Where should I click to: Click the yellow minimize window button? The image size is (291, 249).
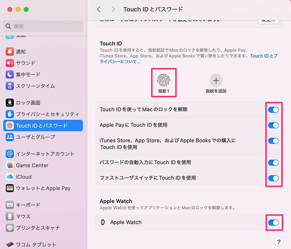(18, 9)
